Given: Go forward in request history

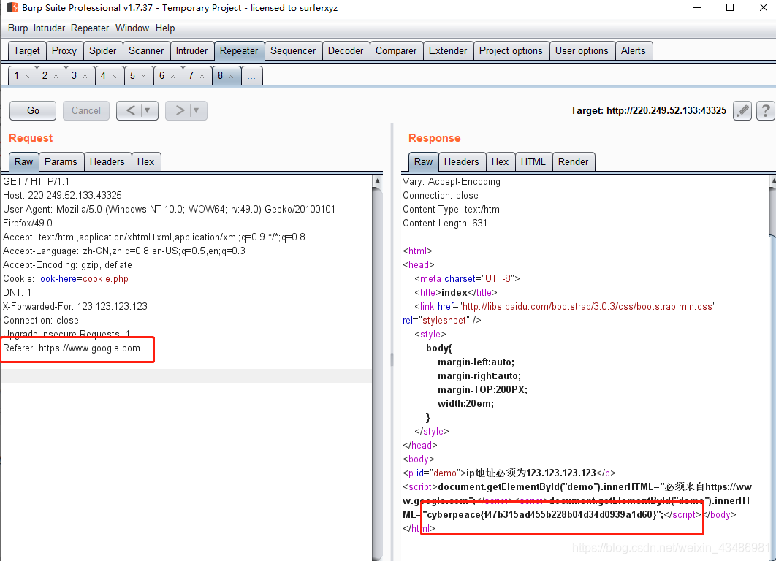Looking at the screenshot, I should (179, 110).
